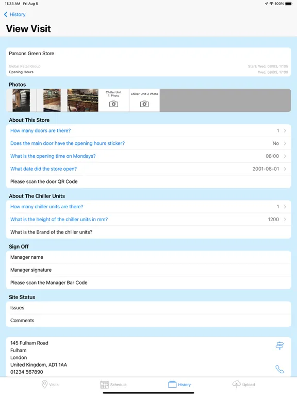Tap the 'Global Retail Group' label
This screenshot has height=396, width=297.
(25, 66)
